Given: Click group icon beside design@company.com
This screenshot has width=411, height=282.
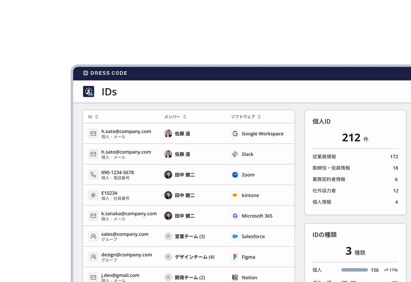Looking at the screenshot, I should tap(93, 257).
